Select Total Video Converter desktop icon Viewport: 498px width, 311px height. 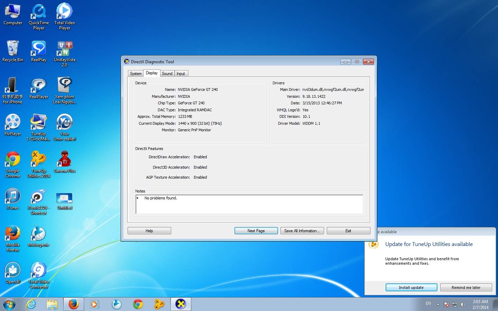[39, 275]
